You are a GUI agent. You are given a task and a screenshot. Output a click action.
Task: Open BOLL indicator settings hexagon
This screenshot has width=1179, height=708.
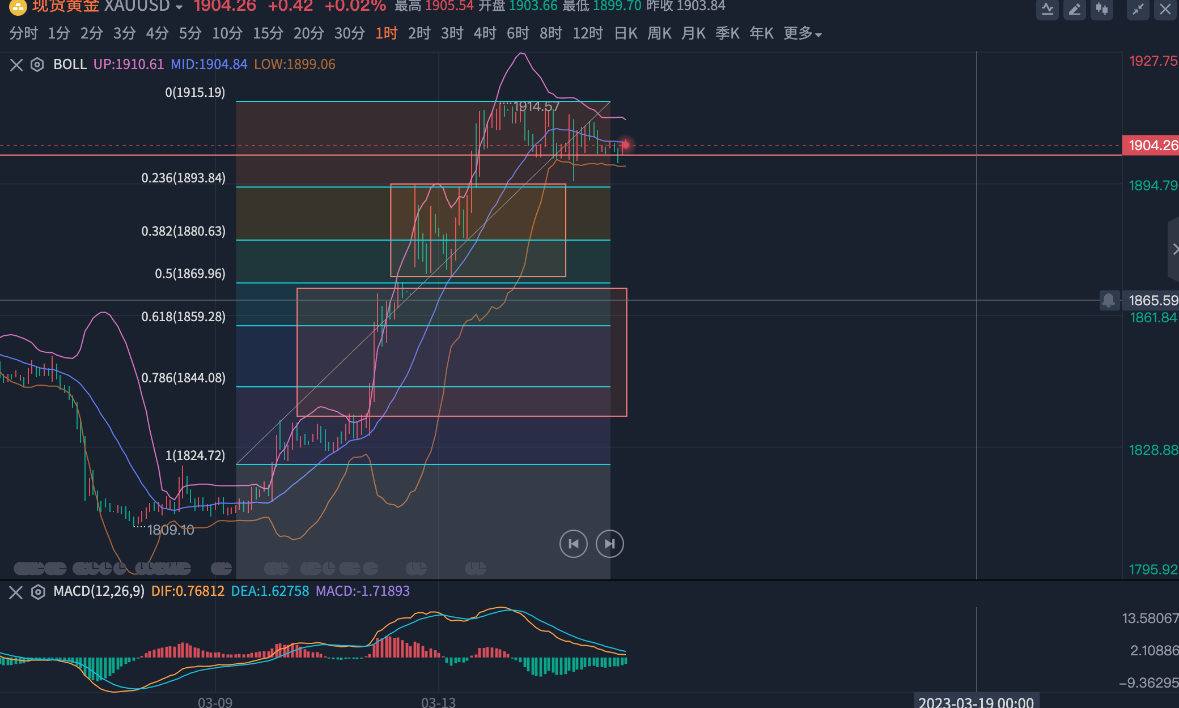click(x=37, y=65)
